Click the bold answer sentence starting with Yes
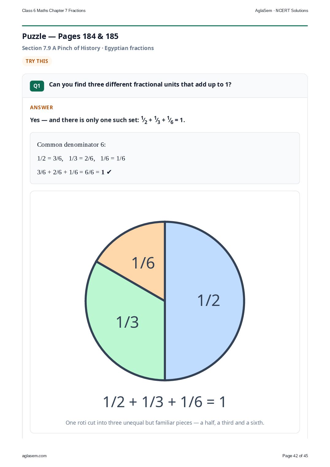This screenshot has width=330, height=467. point(107,120)
